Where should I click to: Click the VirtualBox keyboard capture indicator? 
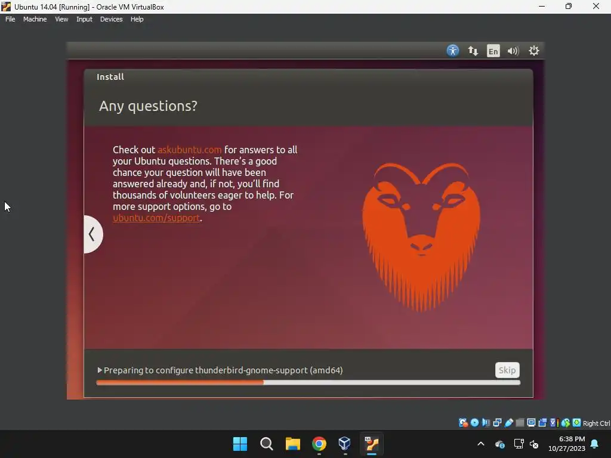pyautogui.click(x=577, y=423)
